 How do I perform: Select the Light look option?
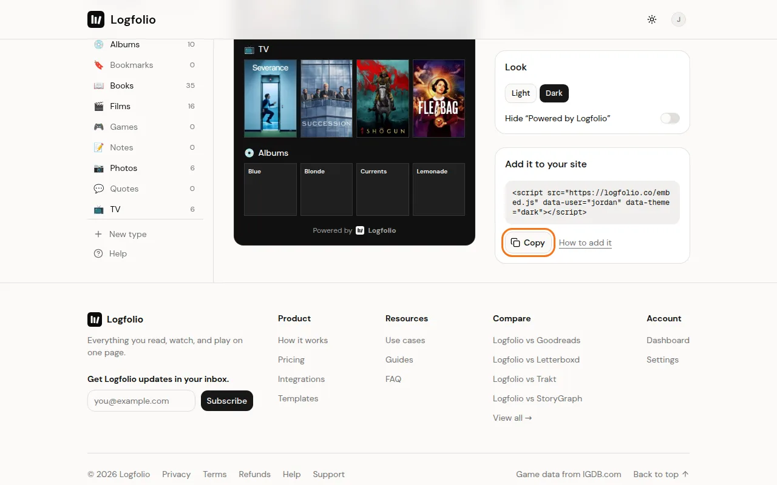(521, 93)
